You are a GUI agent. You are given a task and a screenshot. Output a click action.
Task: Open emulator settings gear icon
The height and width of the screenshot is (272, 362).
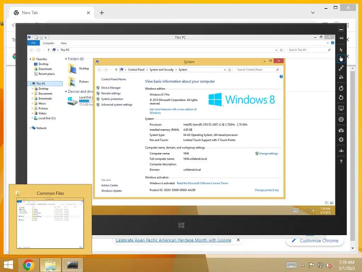pyautogui.click(x=341, y=140)
